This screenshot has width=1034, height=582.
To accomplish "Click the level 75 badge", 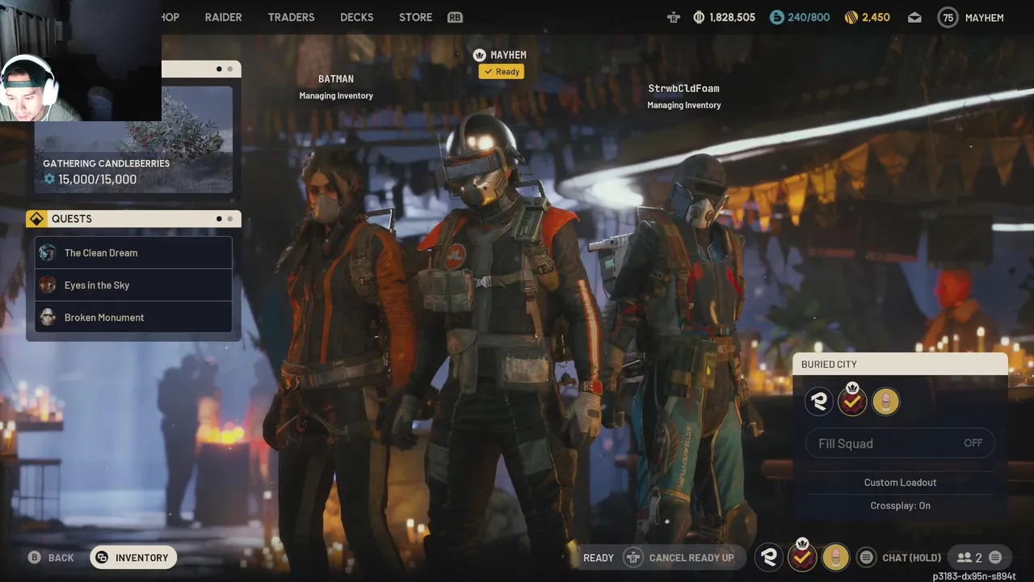I will tap(948, 17).
